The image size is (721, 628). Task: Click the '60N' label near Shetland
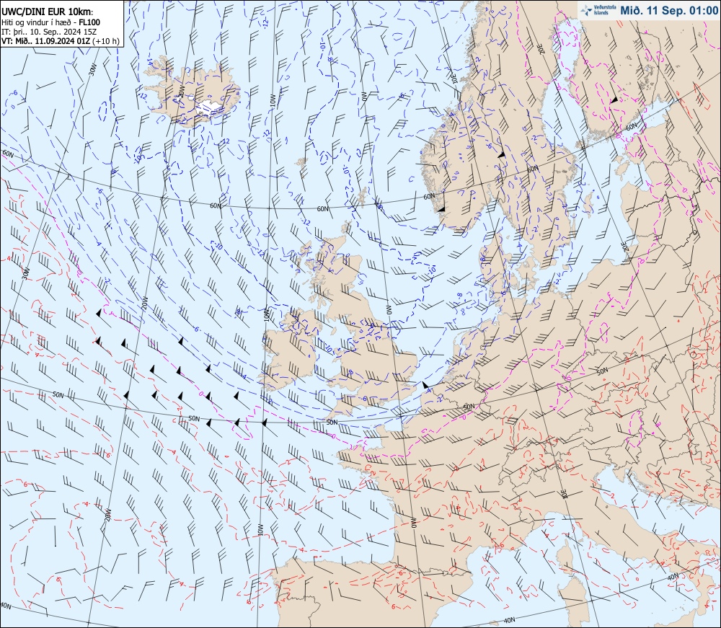tap(323, 208)
